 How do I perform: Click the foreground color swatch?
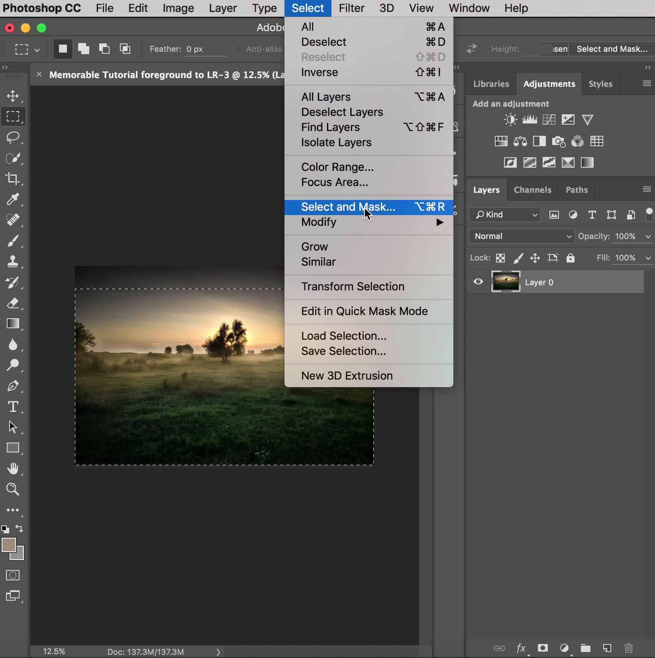point(9,545)
